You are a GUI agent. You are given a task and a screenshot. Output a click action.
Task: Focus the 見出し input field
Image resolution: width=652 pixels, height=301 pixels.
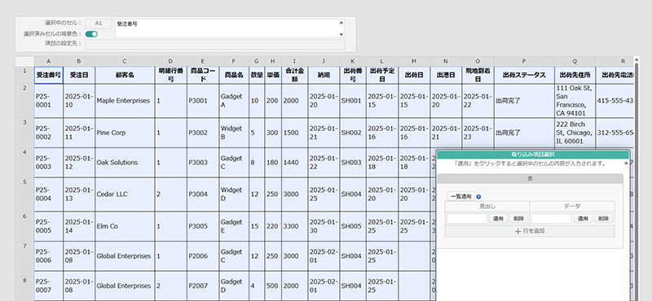click(467, 218)
